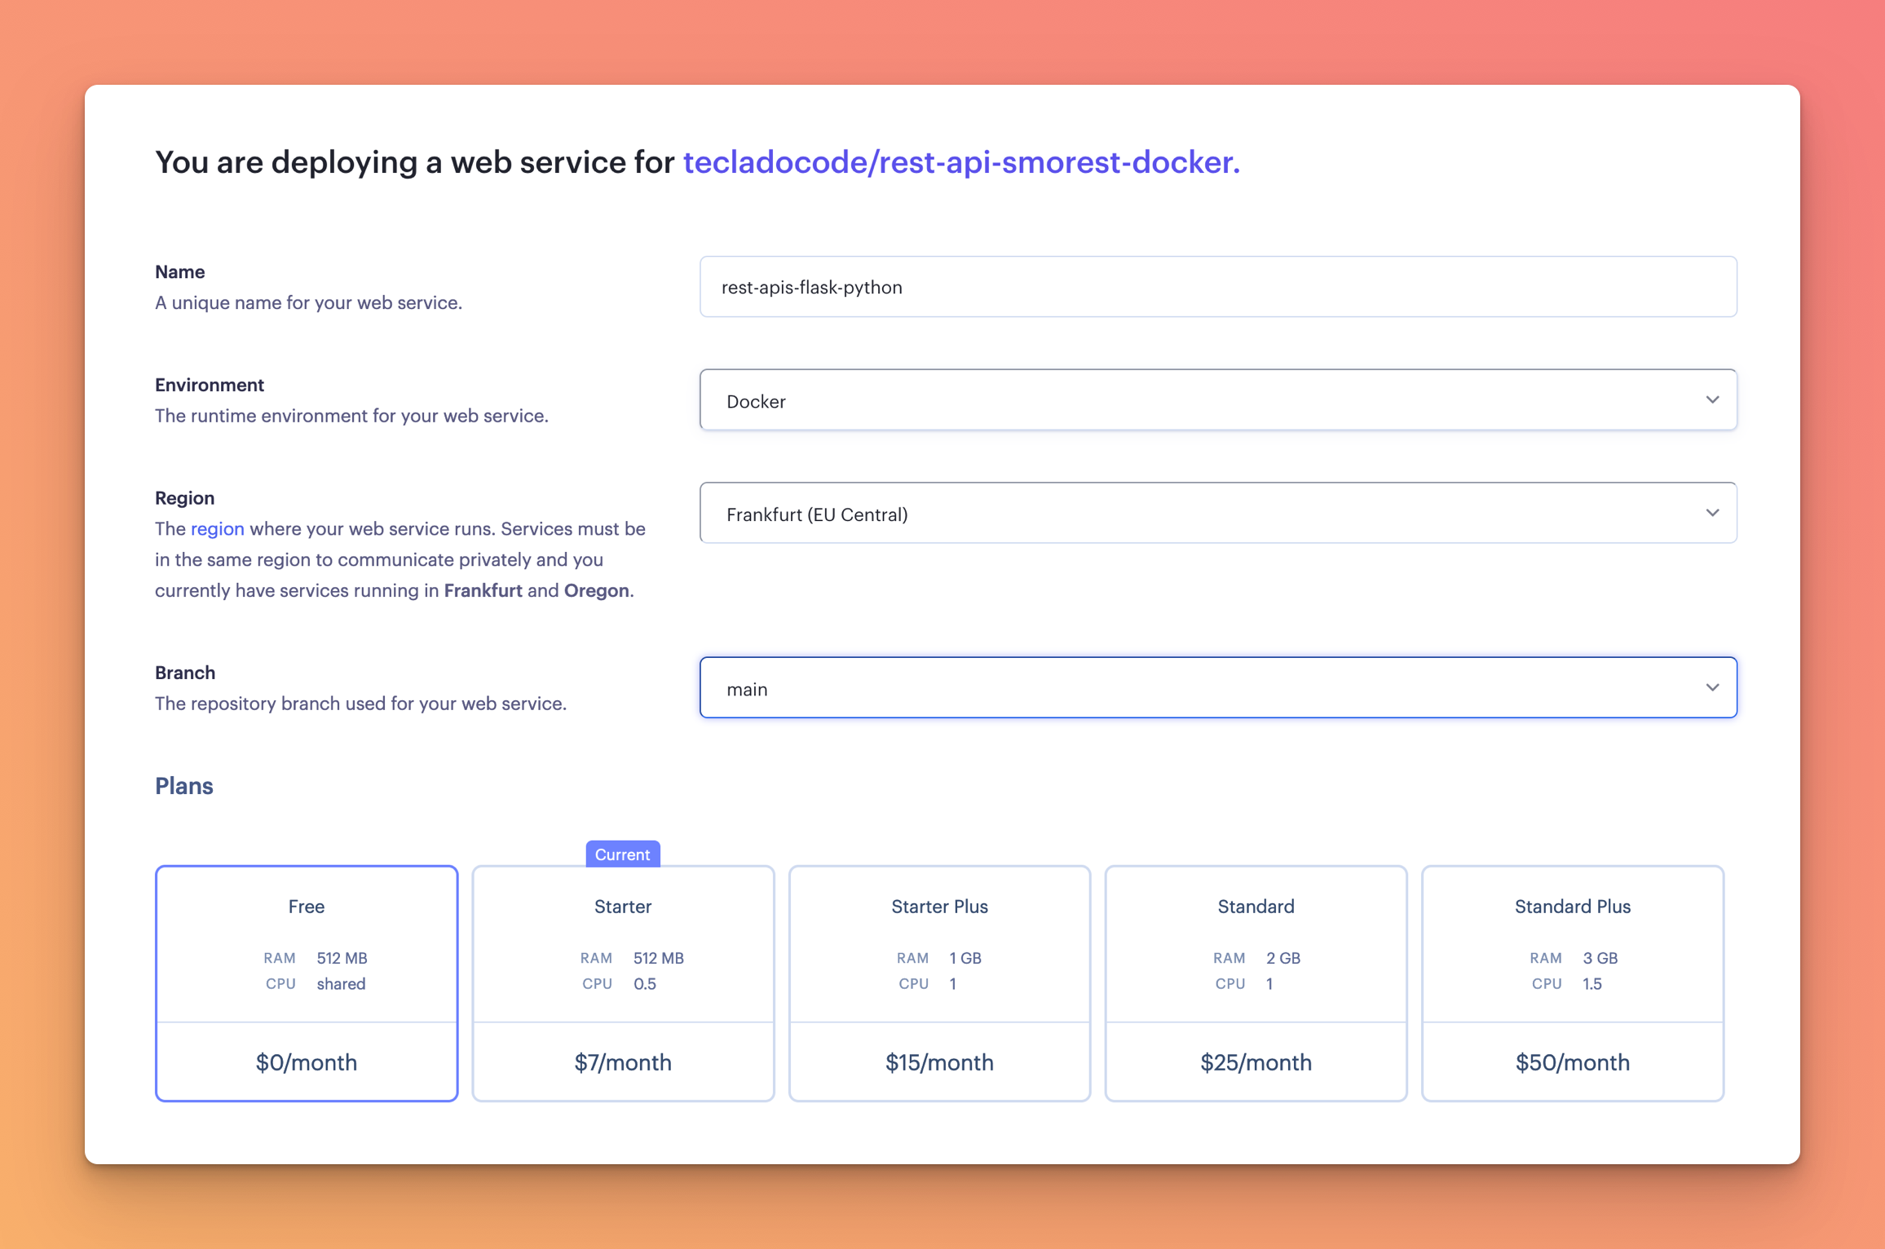
Task: Click the Branch dropdown chevron arrow
Action: click(1712, 688)
